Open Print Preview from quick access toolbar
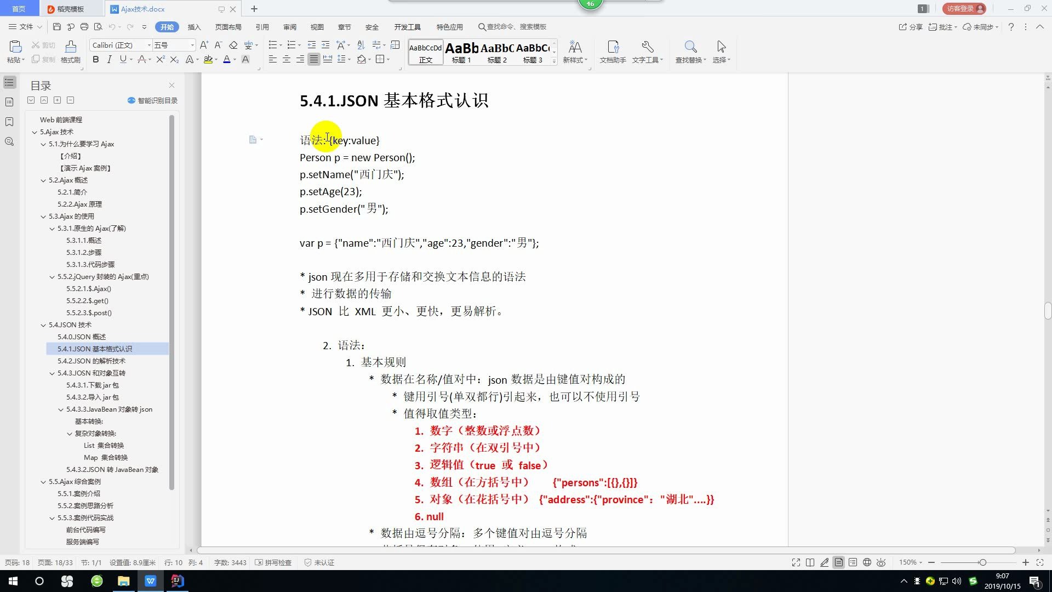This screenshot has height=592, width=1052. (98, 27)
